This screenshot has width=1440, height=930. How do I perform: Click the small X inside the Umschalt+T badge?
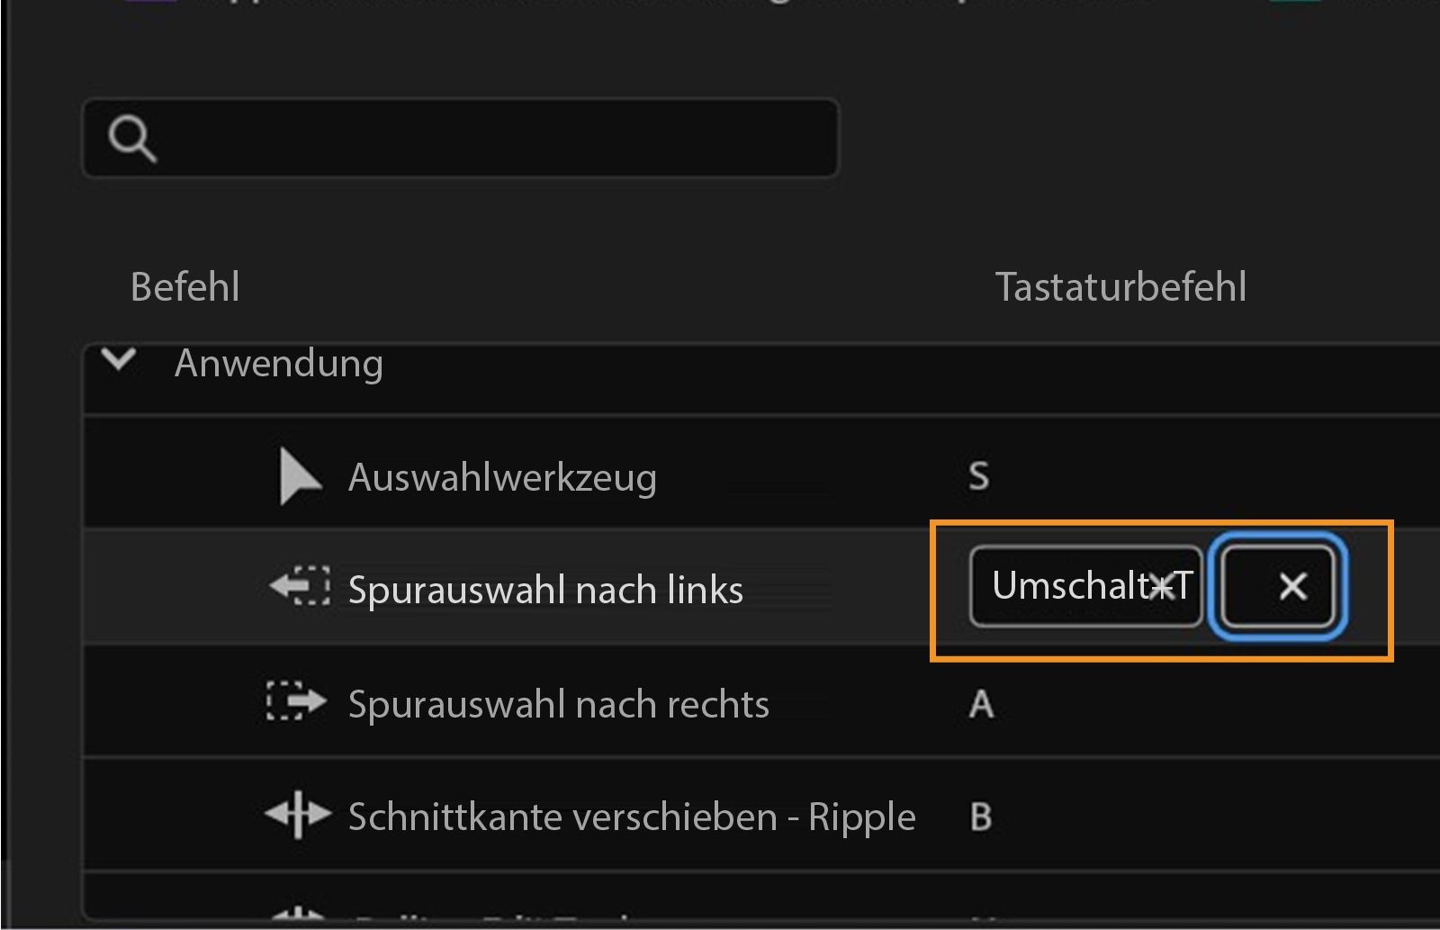(x=1164, y=587)
